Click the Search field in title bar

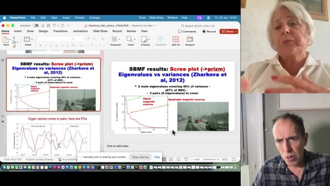[x=198, y=26]
